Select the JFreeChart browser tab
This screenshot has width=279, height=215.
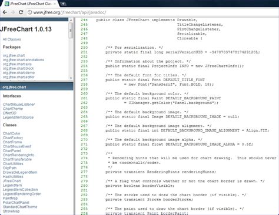tap(31, 4)
